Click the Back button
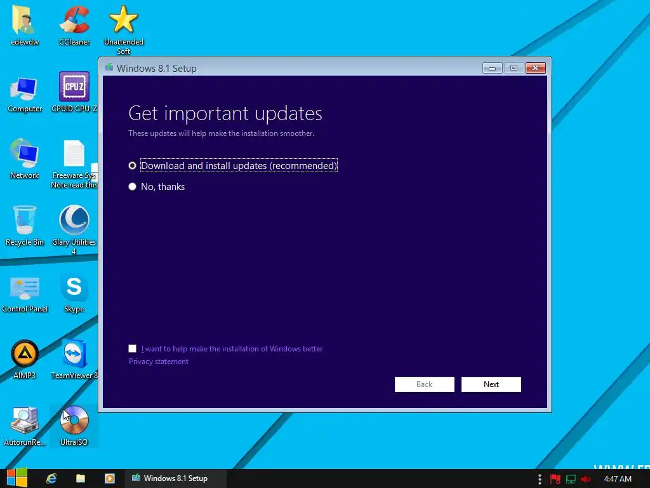The width and height of the screenshot is (650, 488). click(x=424, y=384)
